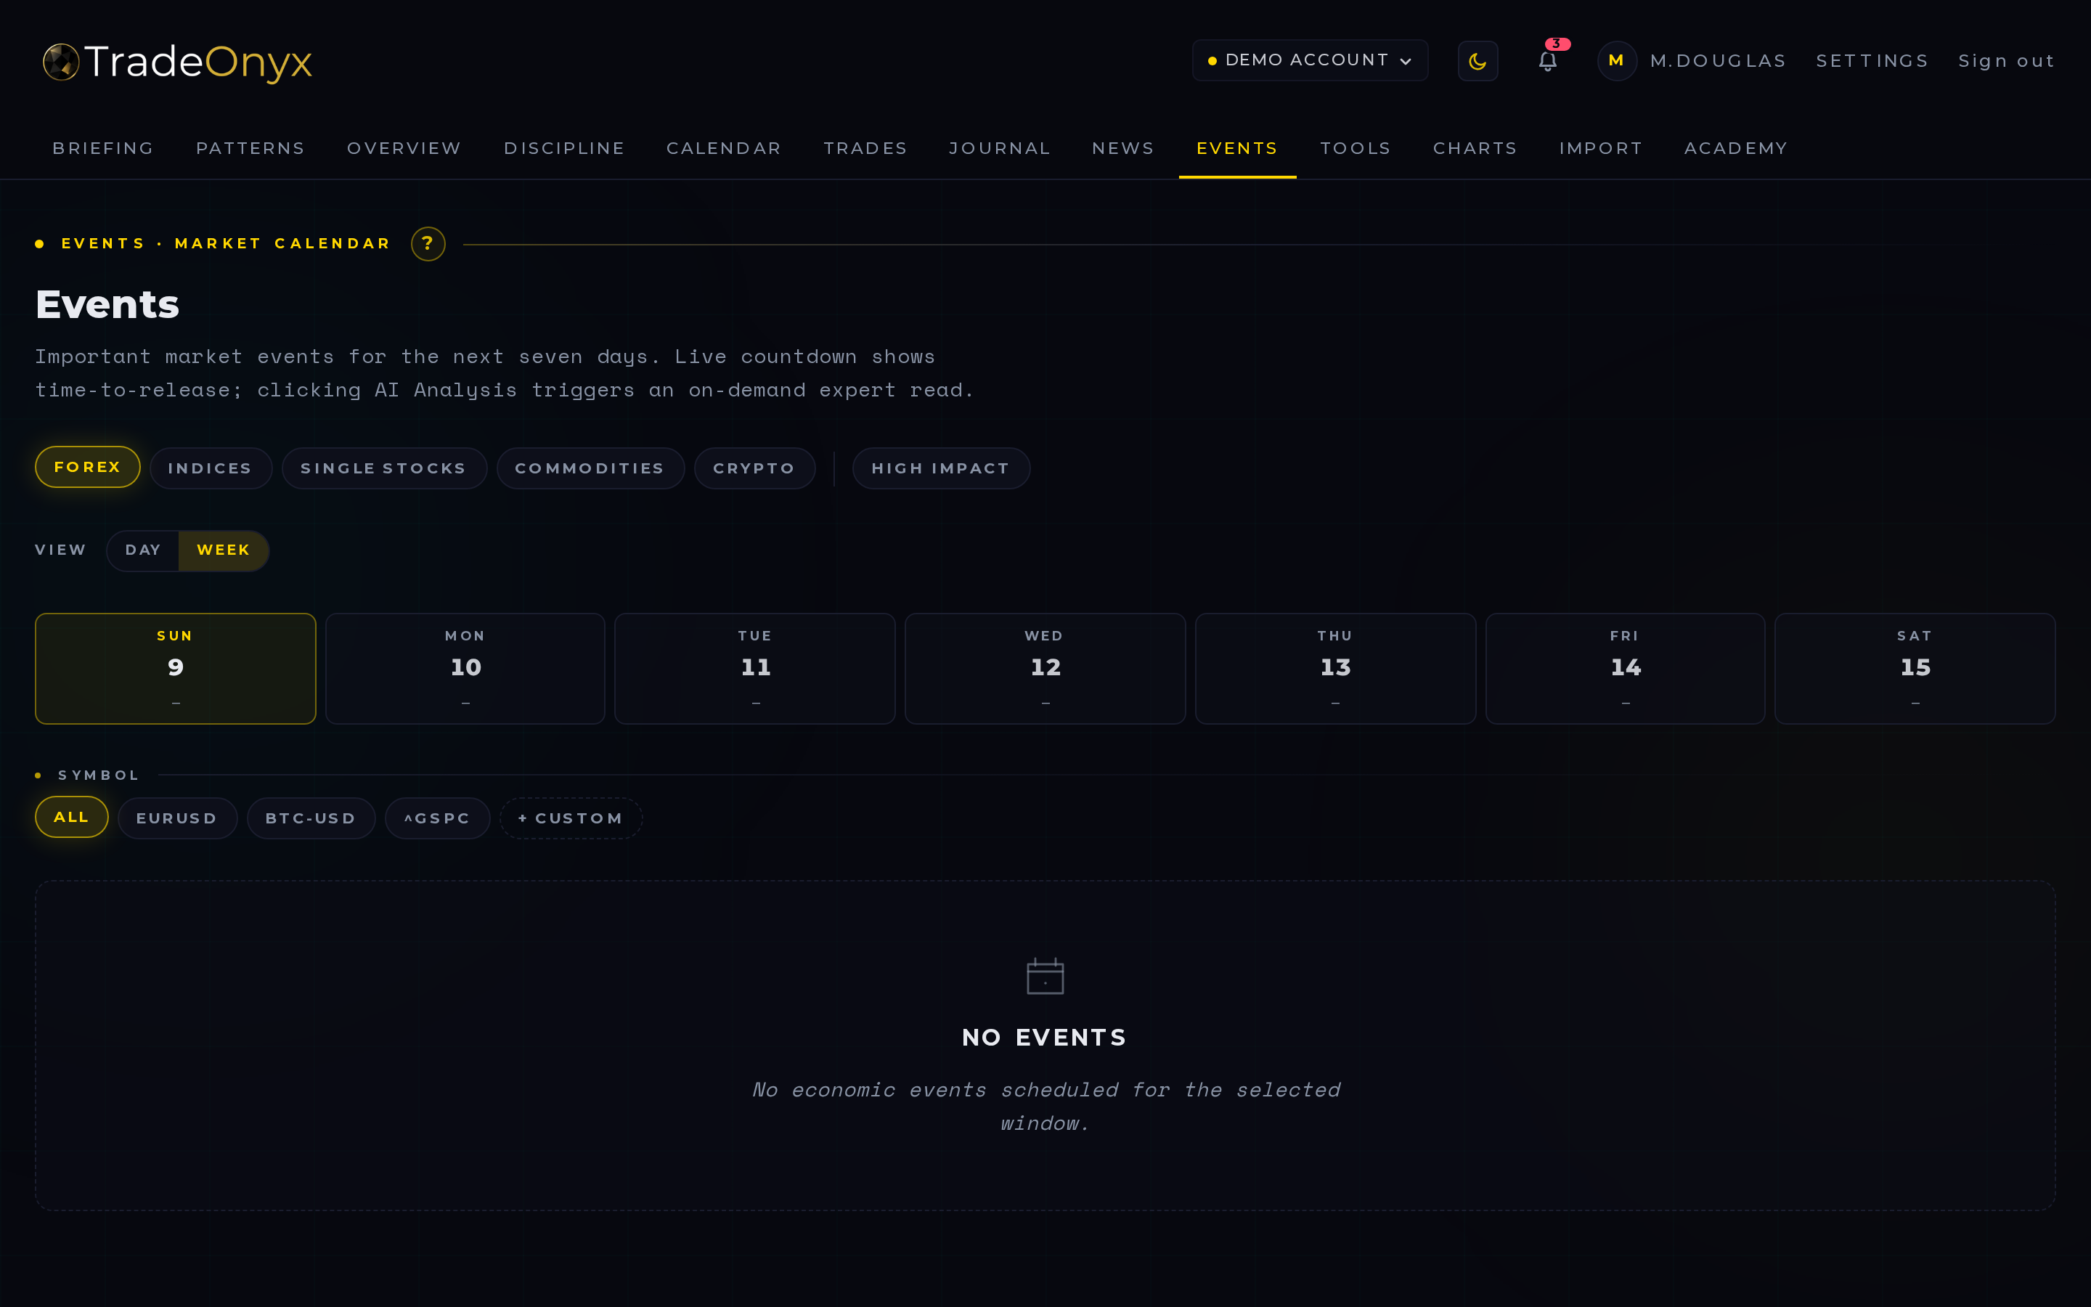2091x1307 pixels.
Task: Go to the Briefing tab
Action: point(104,148)
